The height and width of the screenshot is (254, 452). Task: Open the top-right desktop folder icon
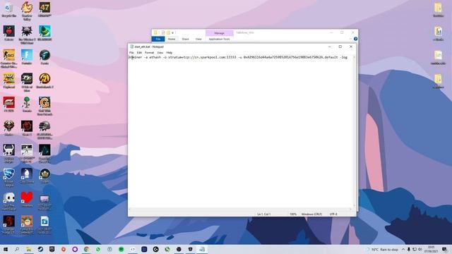coord(438,9)
